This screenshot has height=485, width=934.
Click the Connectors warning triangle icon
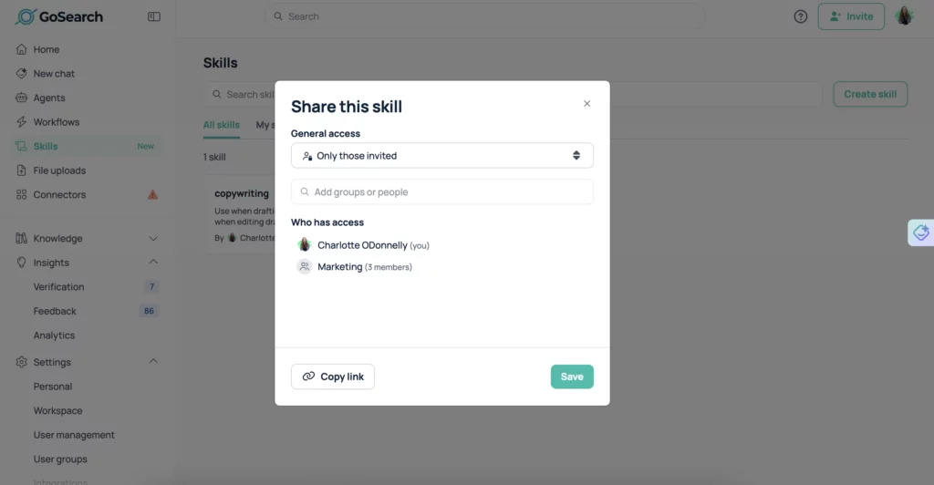pos(152,194)
